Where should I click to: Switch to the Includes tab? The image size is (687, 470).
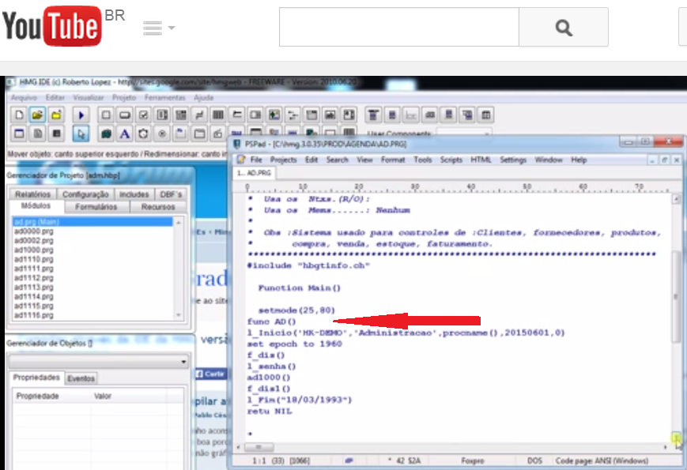tap(134, 194)
